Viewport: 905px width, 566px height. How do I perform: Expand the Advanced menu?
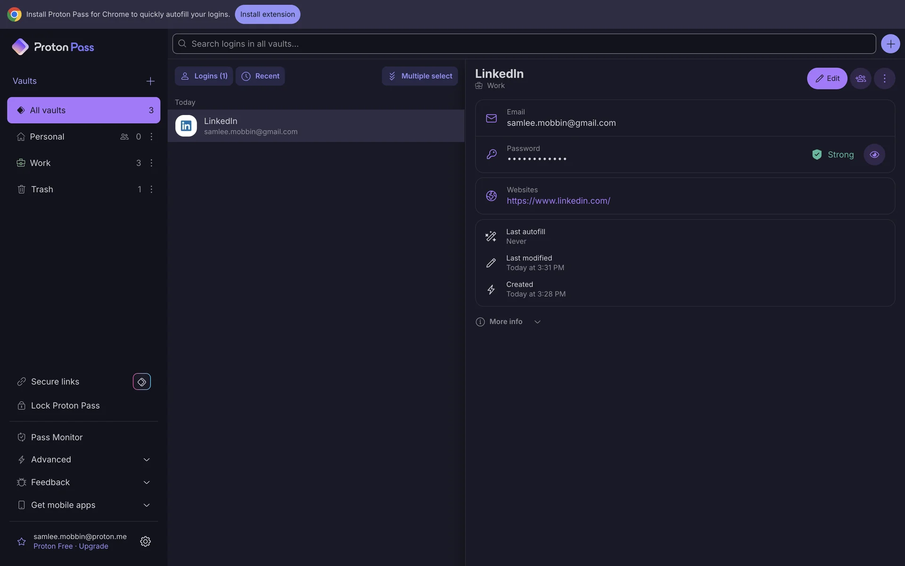83,459
